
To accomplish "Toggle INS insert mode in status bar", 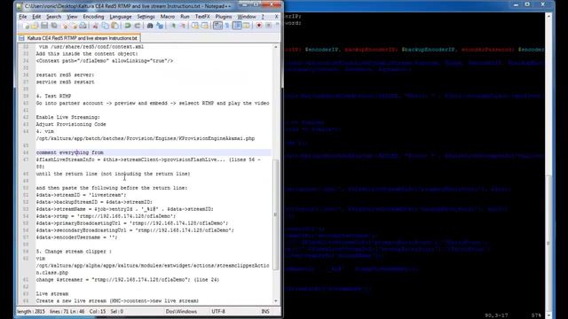I will [x=265, y=311].
